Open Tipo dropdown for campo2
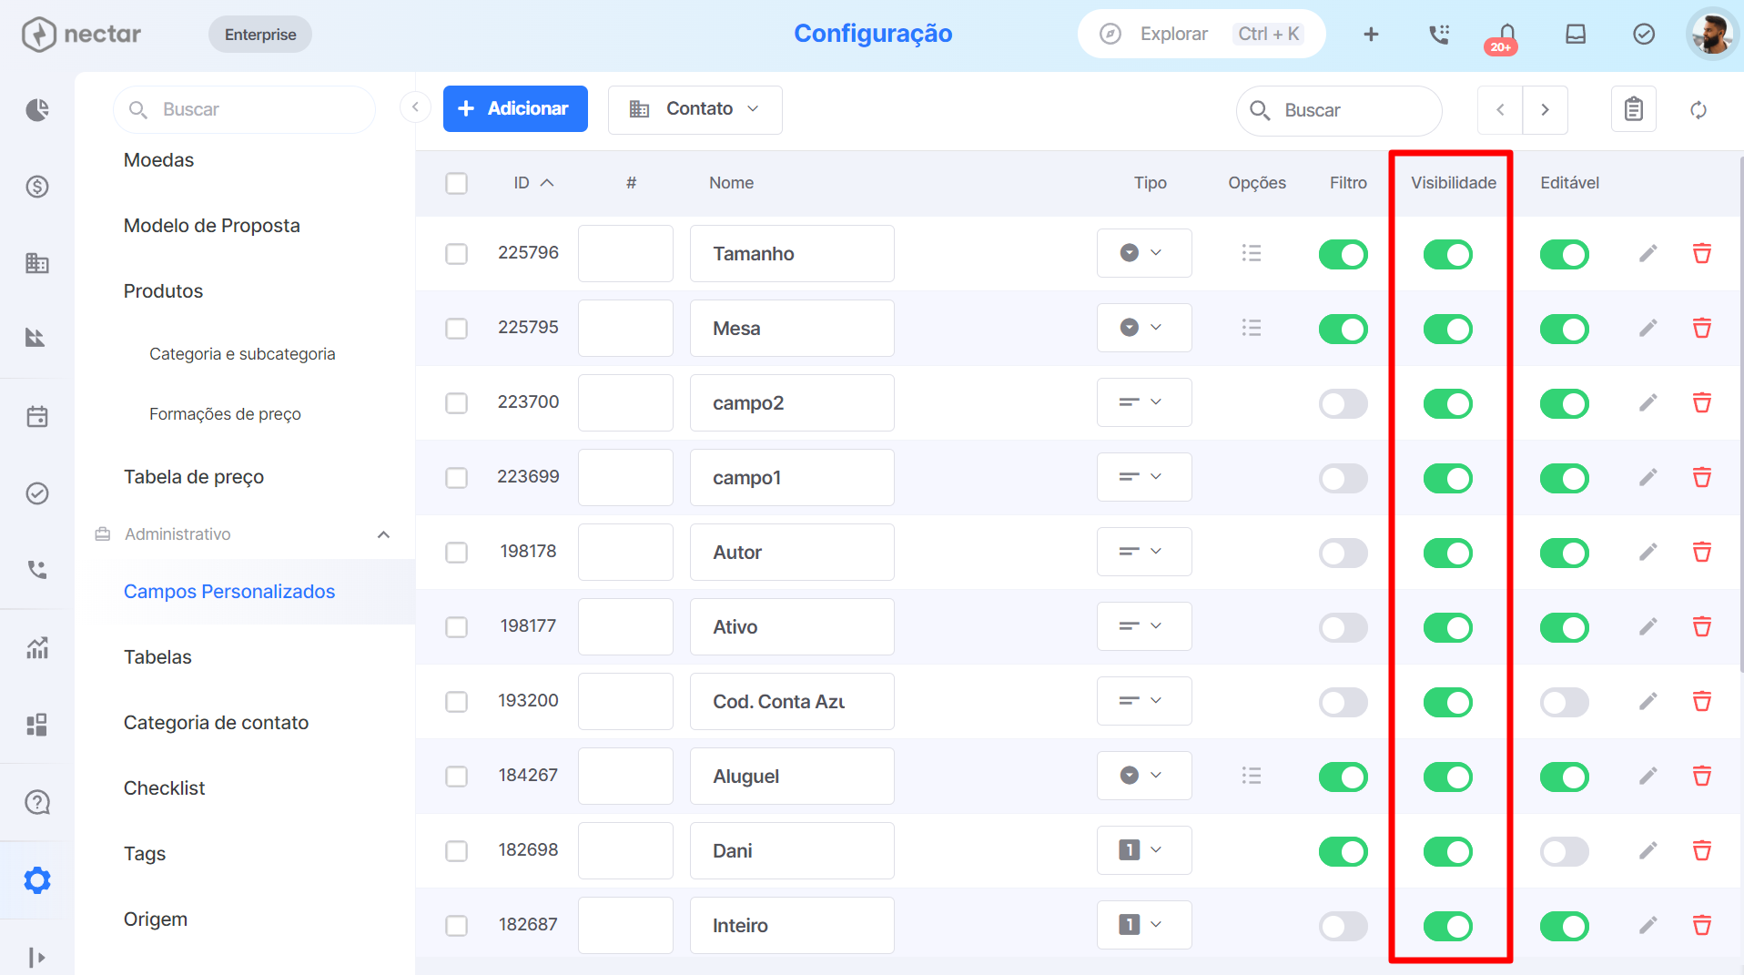1744x975 pixels. [x=1144, y=402]
